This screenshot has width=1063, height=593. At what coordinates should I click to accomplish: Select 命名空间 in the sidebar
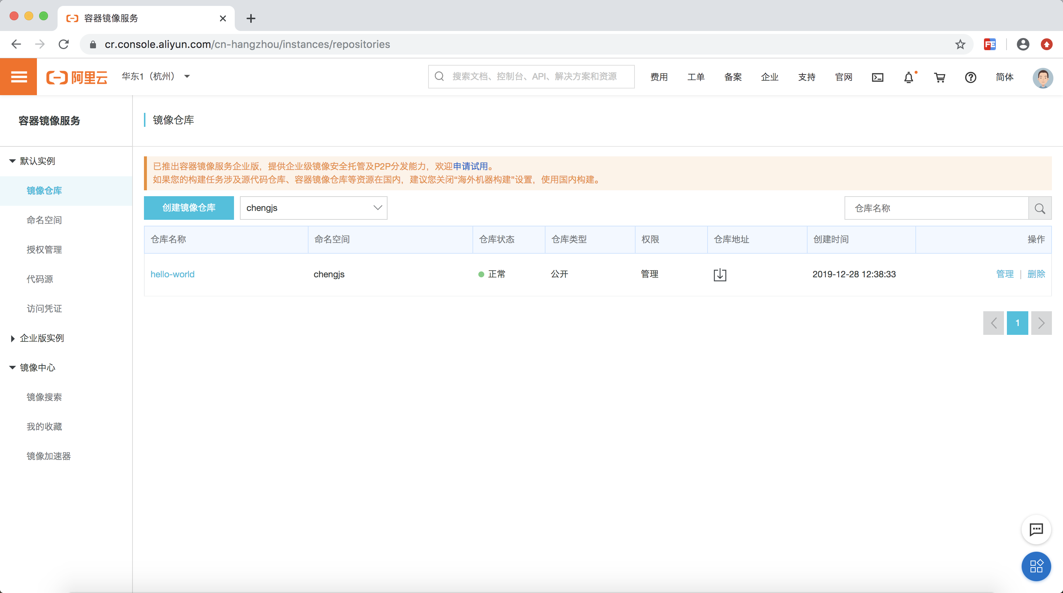click(x=44, y=220)
